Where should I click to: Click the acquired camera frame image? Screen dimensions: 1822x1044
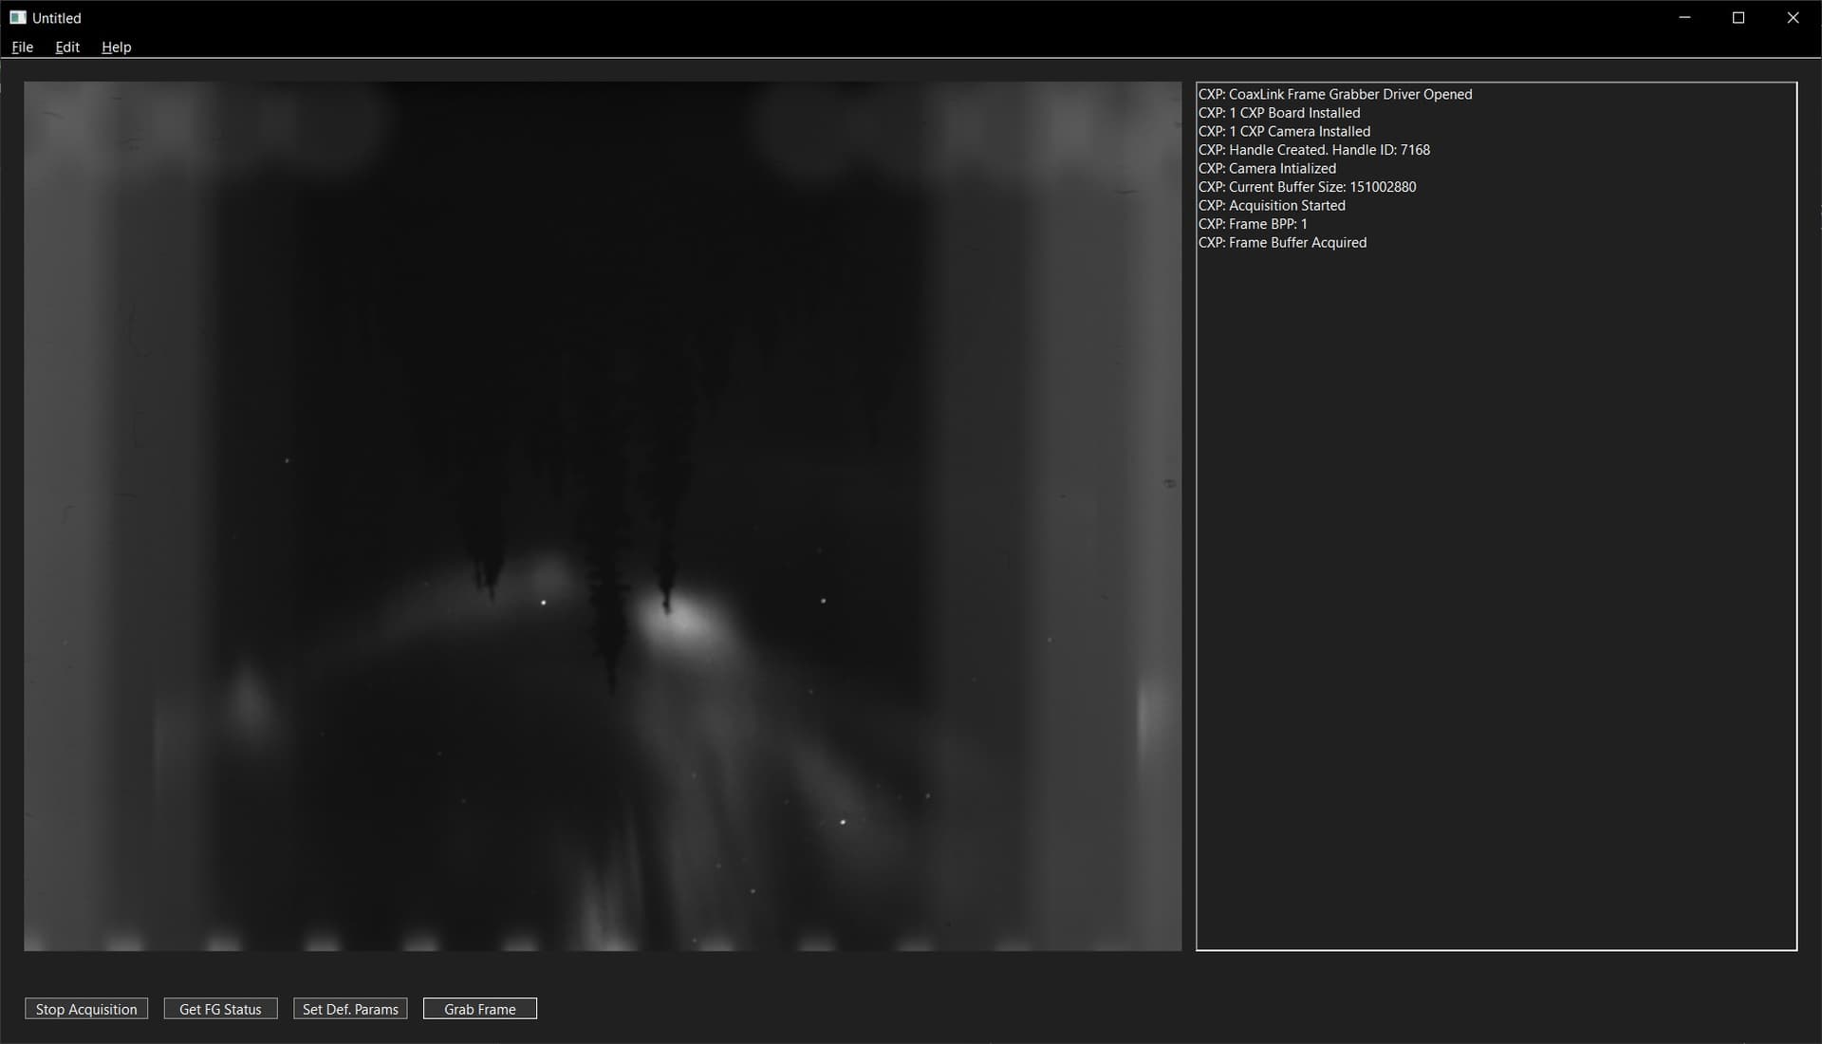coord(603,516)
